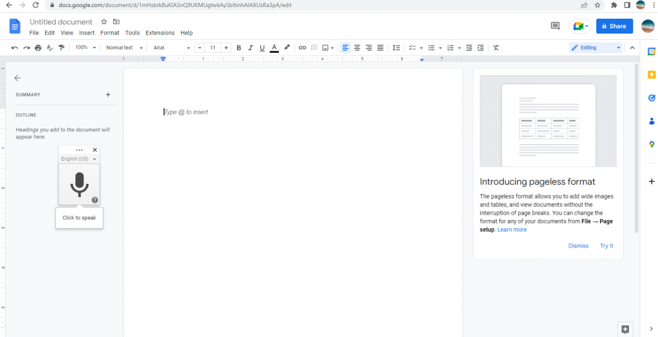This screenshot has width=658, height=337.
Task: Toggle italic formatting
Action: (x=251, y=48)
